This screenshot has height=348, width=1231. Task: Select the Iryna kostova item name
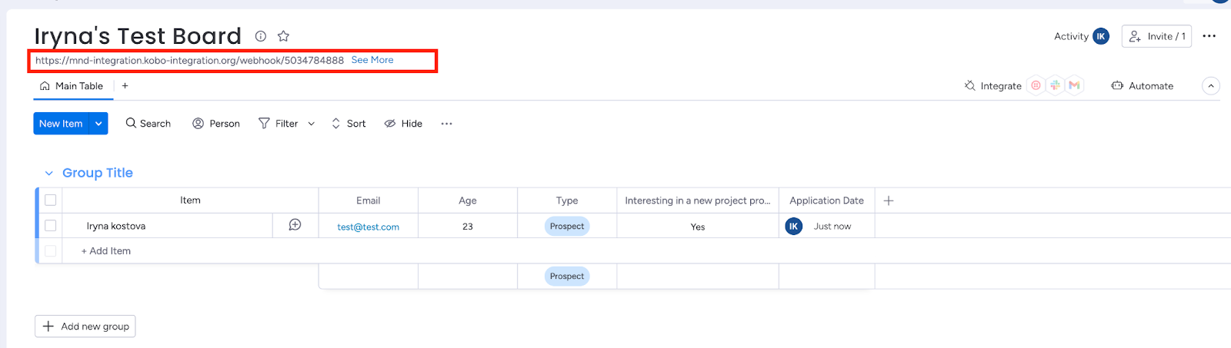point(116,226)
